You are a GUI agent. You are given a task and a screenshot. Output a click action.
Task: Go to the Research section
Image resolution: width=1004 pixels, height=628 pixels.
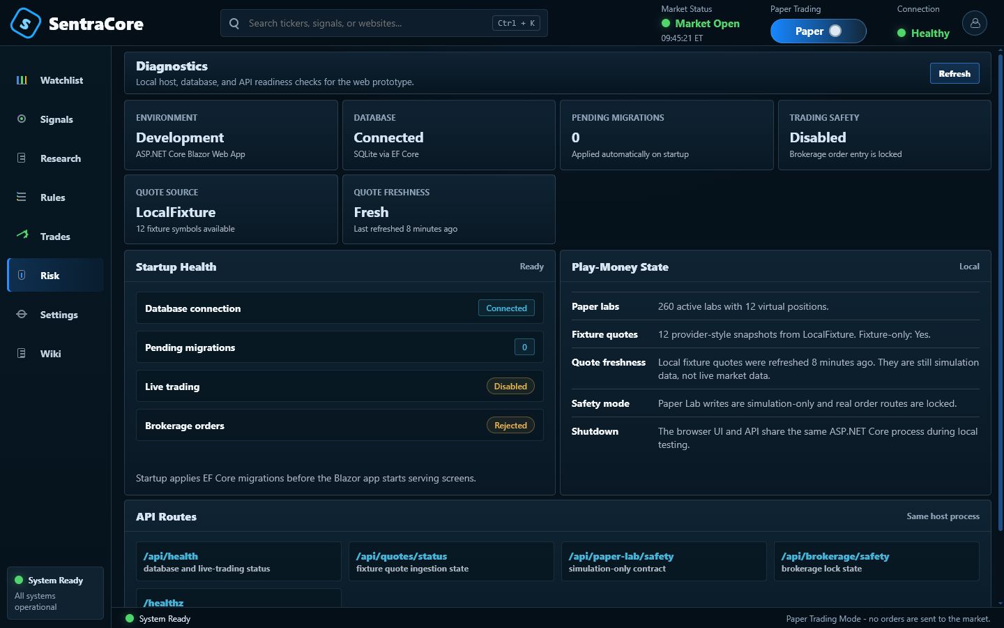(56, 158)
